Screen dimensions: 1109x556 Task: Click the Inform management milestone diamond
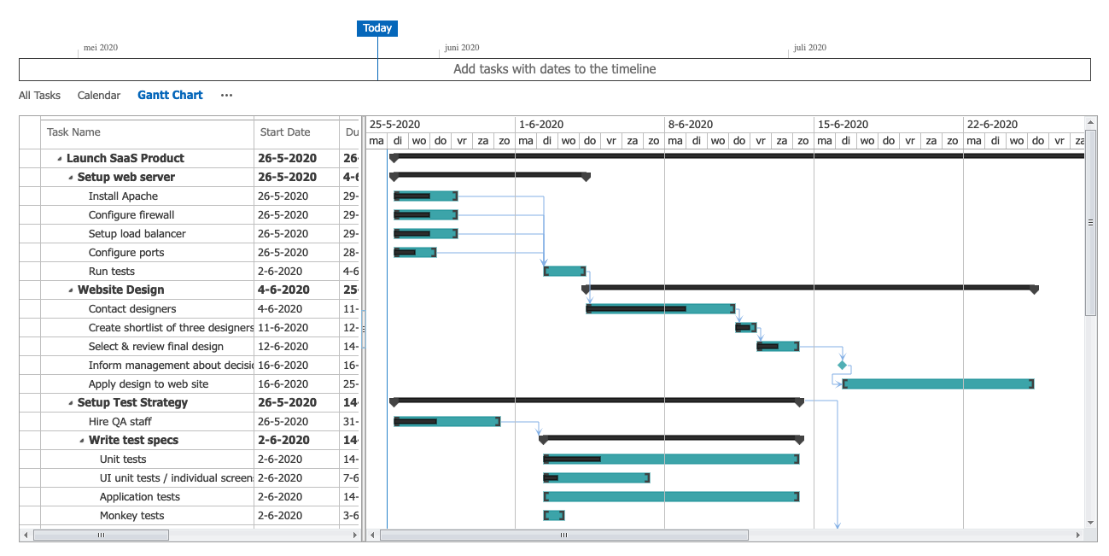point(843,366)
